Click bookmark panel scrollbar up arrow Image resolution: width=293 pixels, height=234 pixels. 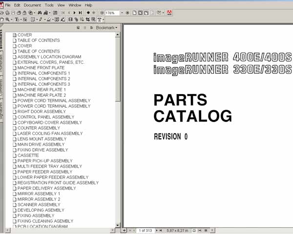[118, 35]
